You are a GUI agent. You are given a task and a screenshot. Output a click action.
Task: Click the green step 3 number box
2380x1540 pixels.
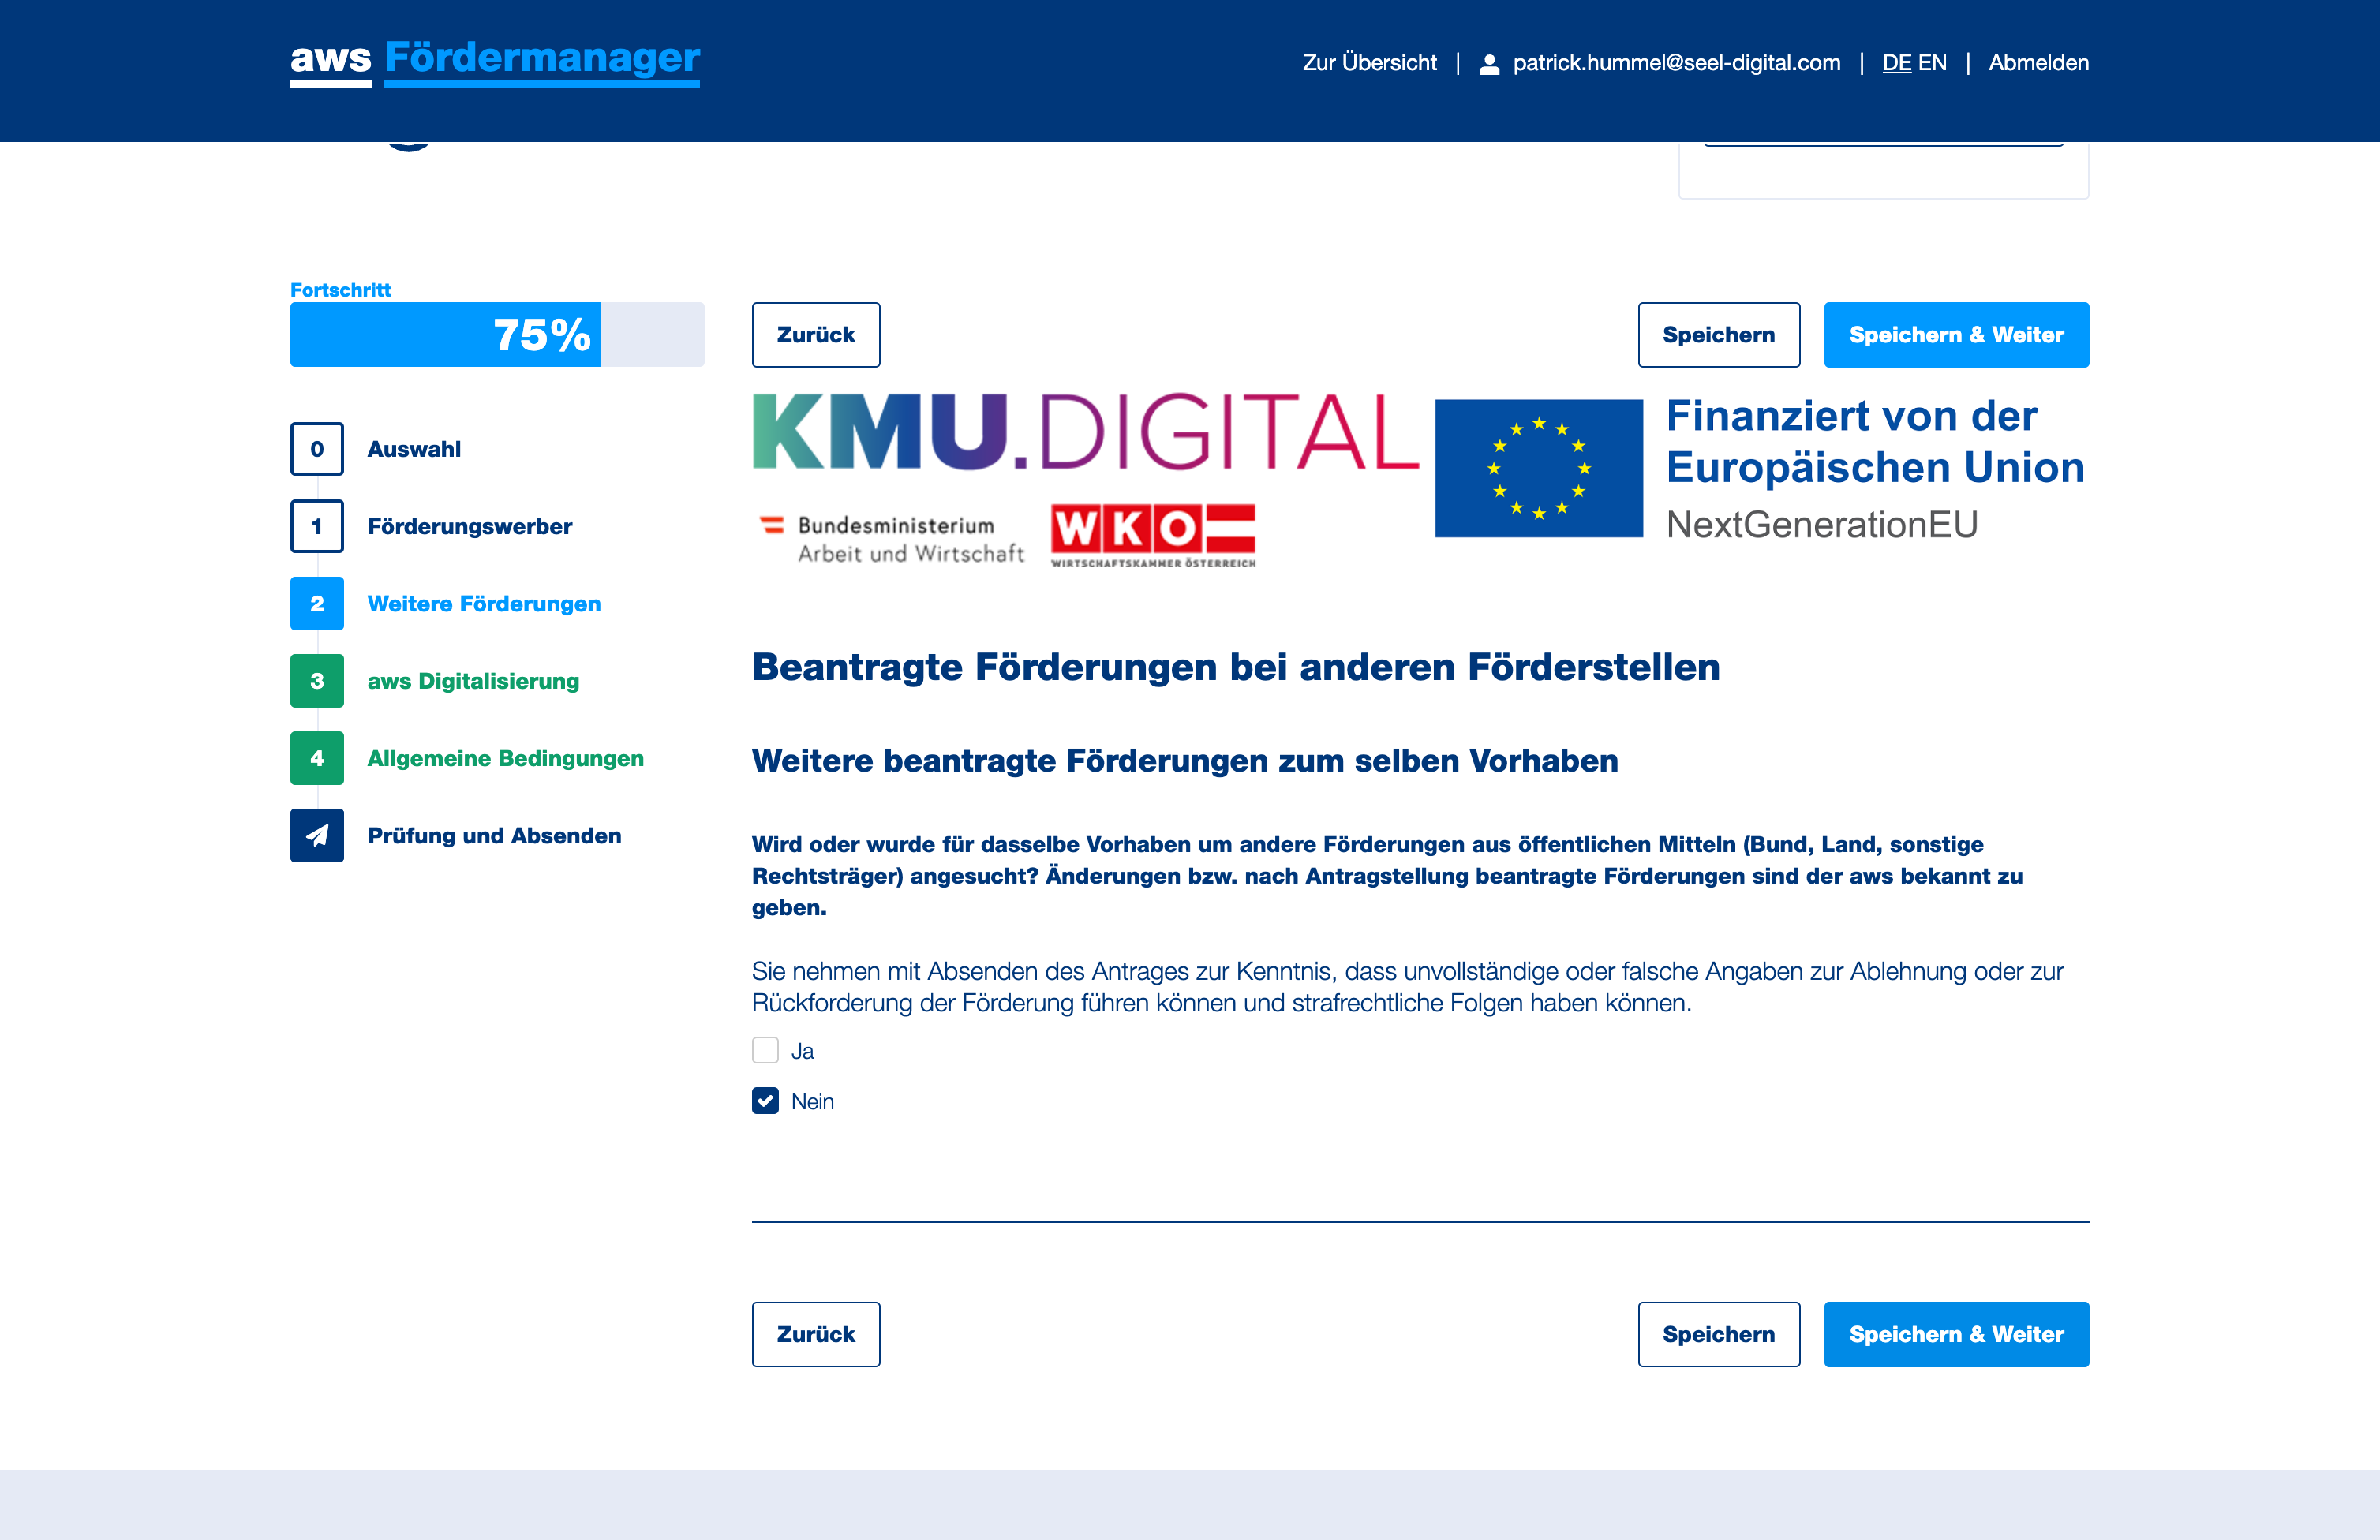[x=317, y=681]
